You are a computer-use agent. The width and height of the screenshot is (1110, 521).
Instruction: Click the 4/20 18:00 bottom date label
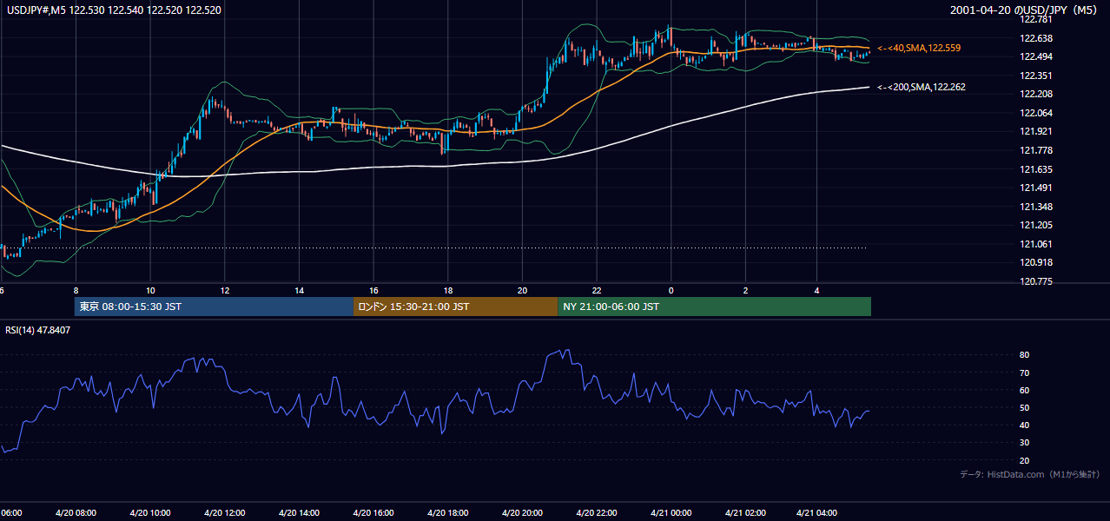[x=448, y=513]
